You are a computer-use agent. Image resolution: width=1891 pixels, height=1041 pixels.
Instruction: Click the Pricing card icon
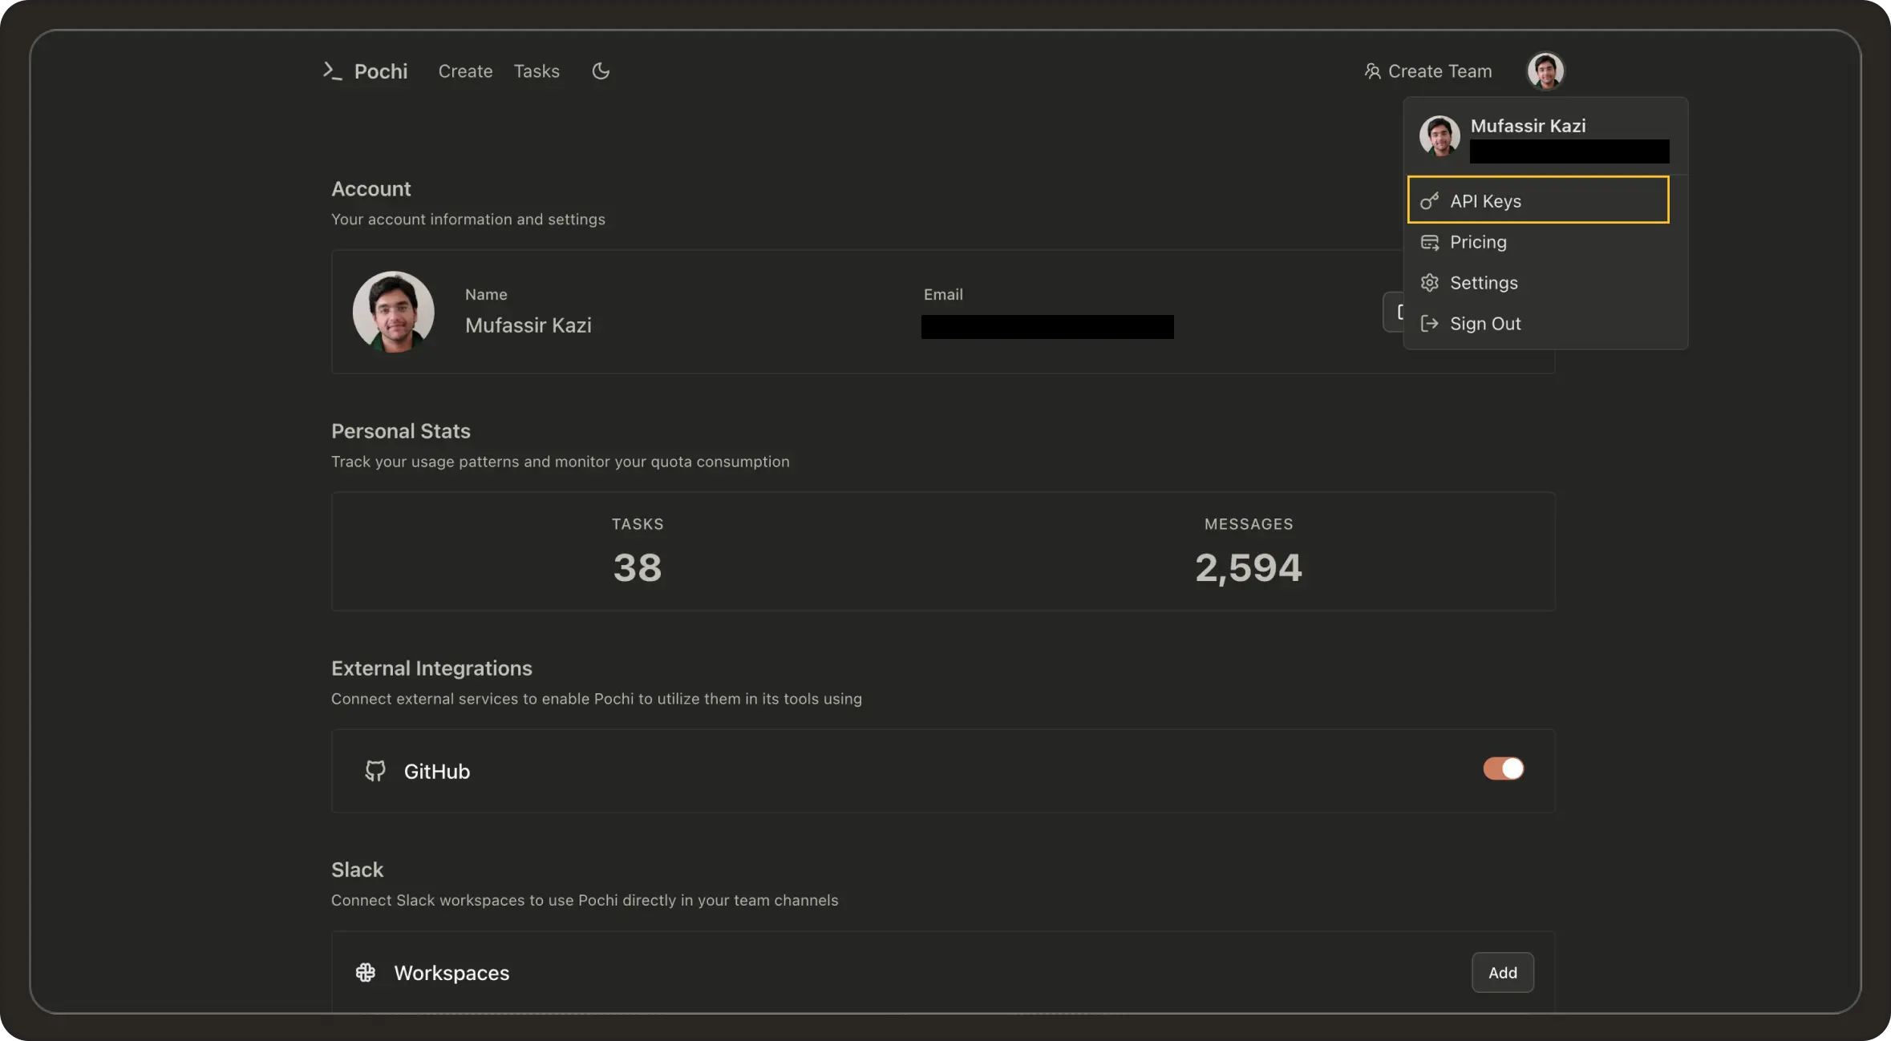(1429, 242)
